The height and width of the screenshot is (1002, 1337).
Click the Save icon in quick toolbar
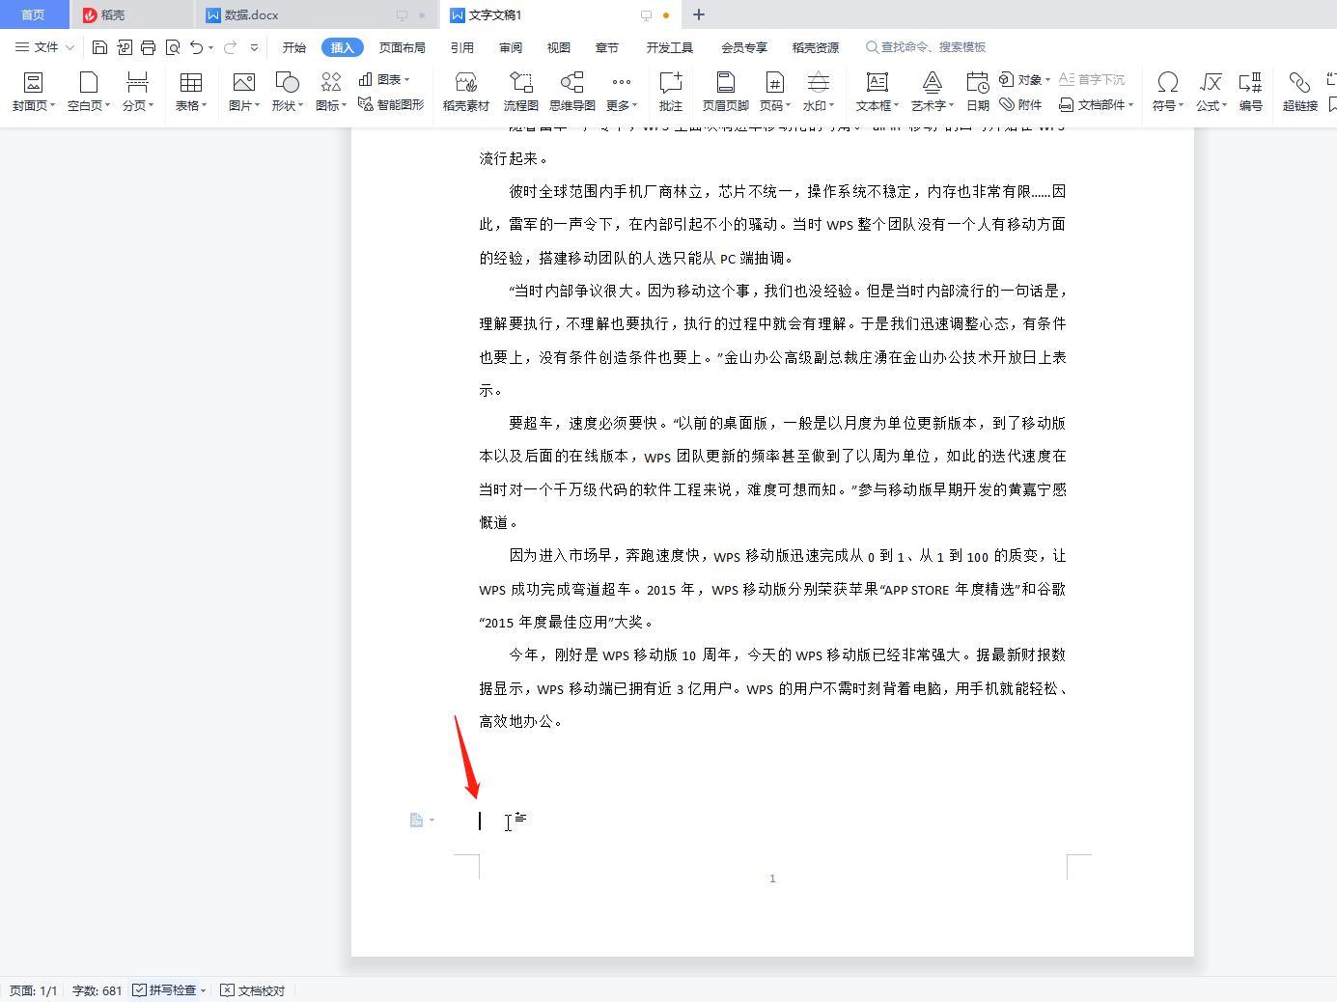click(99, 47)
